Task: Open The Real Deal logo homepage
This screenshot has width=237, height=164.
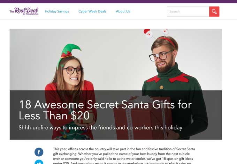Action: tap(24, 11)
